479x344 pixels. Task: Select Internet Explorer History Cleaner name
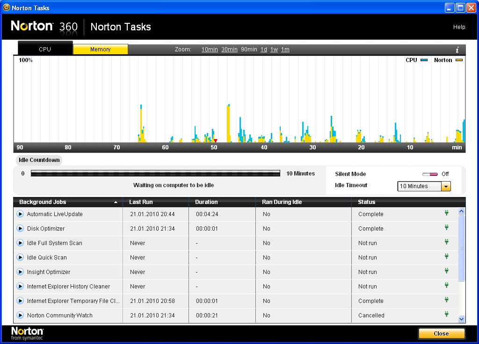[68, 287]
